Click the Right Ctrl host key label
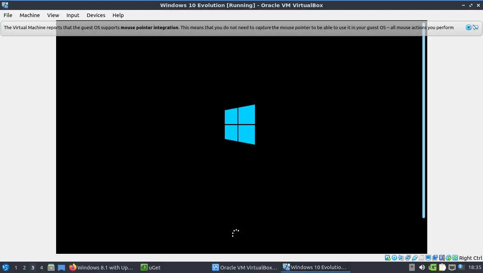 click(x=471, y=258)
